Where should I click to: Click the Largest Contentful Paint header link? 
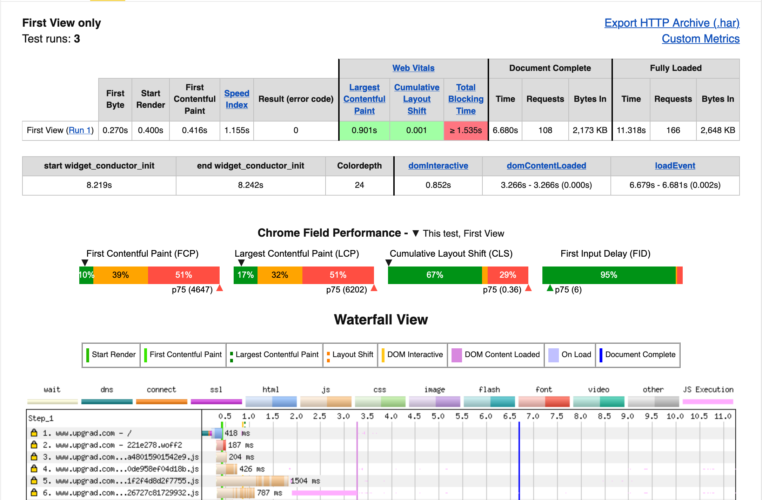pos(364,99)
